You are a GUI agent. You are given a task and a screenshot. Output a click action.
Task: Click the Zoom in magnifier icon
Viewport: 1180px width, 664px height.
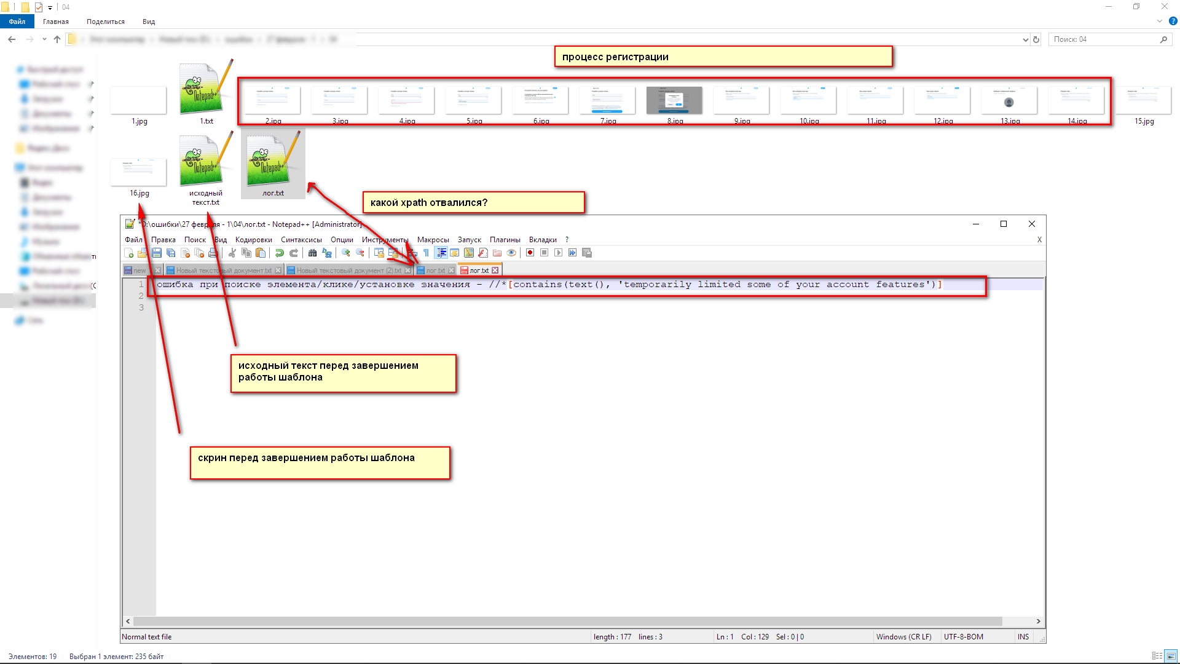346,253
